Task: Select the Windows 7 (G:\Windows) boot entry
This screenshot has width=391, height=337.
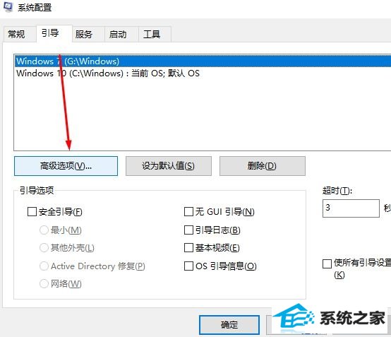Action: pyautogui.click(x=203, y=61)
